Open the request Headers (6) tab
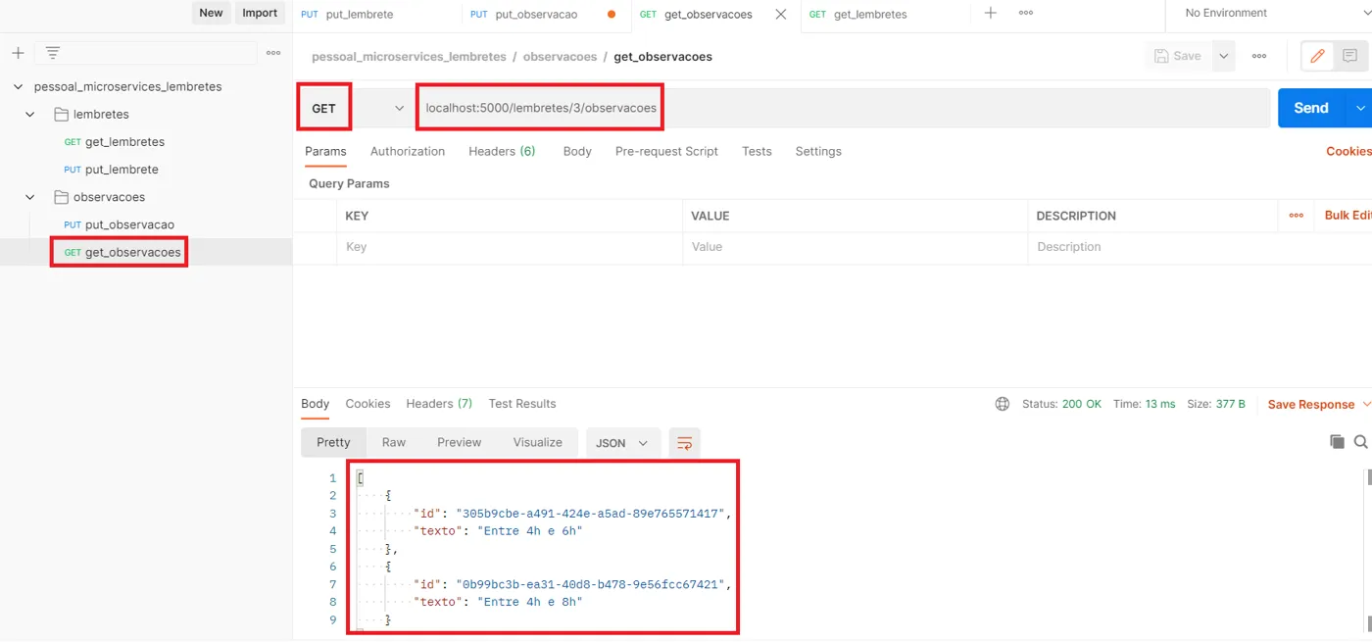 click(502, 151)
